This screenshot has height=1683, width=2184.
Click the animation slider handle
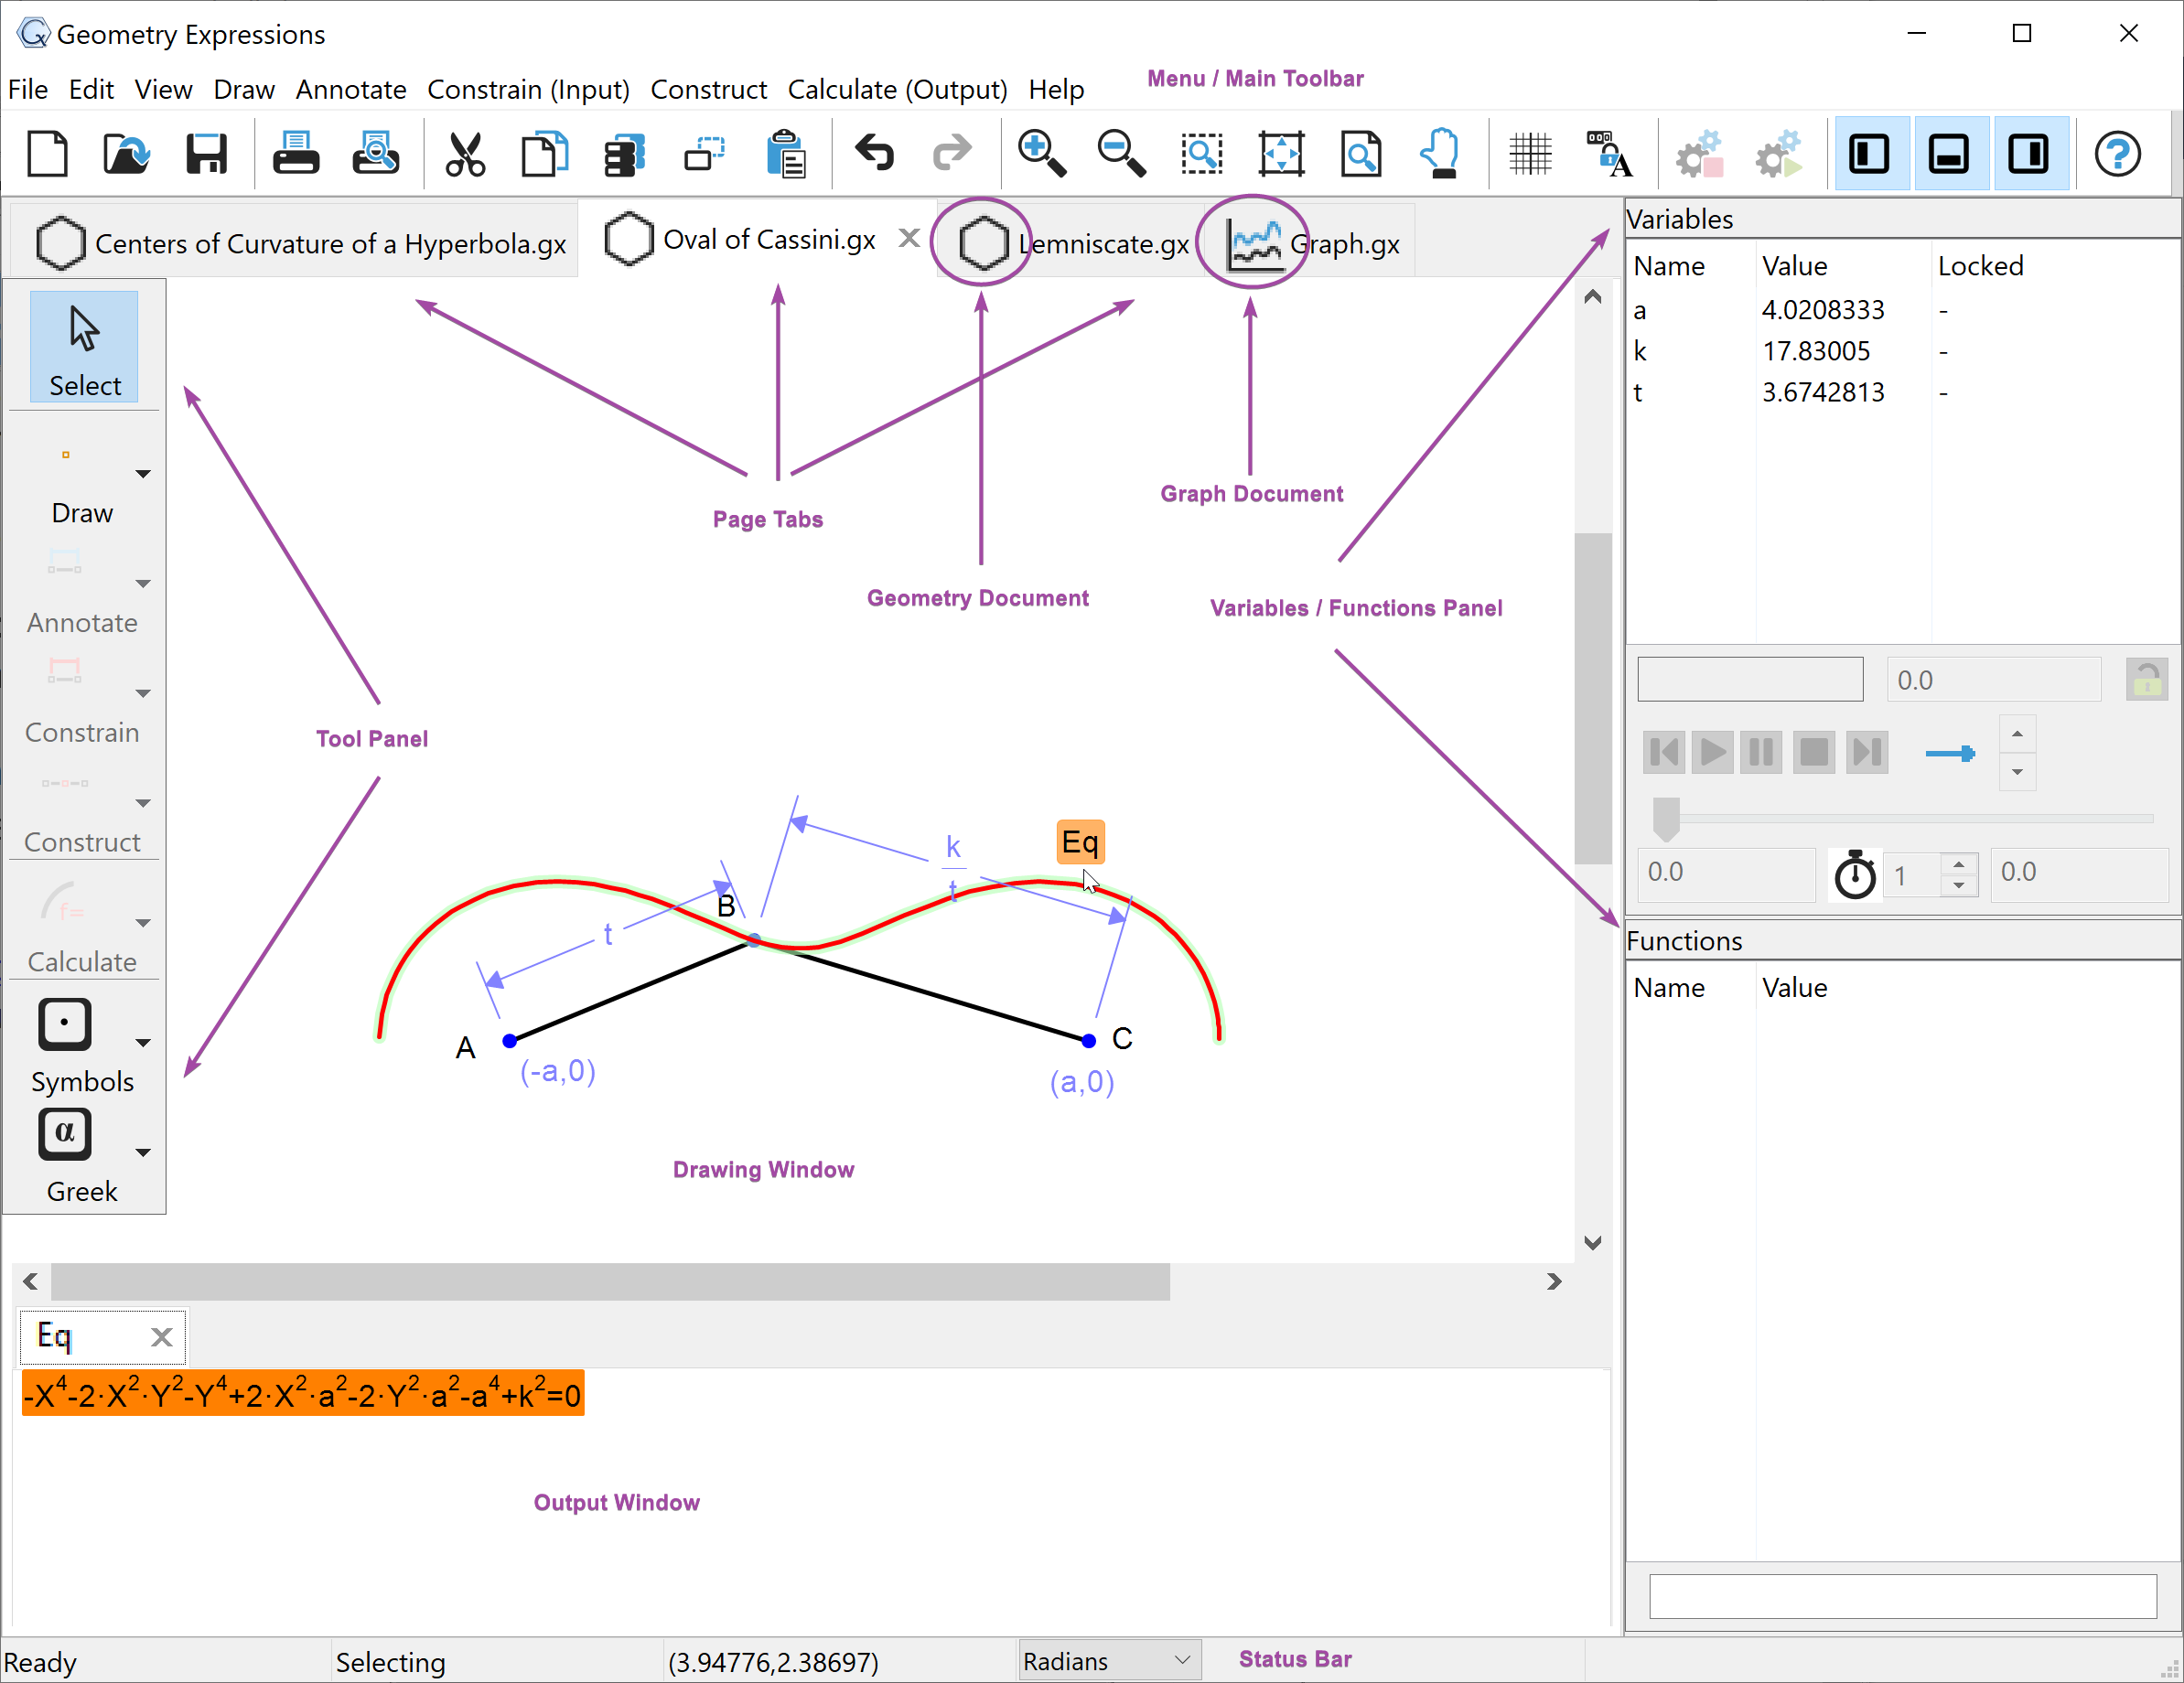click(x=1665, y=818)
